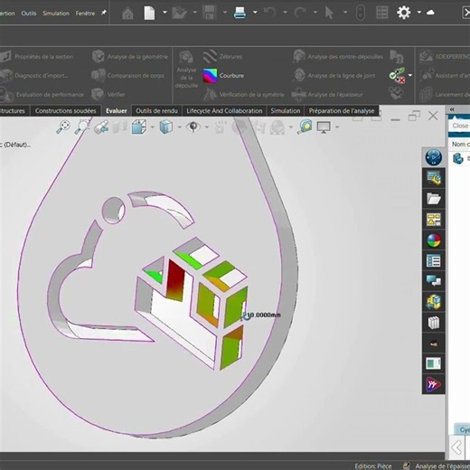Click the Save disk icon
470x470 pixels.
point(210,13)
